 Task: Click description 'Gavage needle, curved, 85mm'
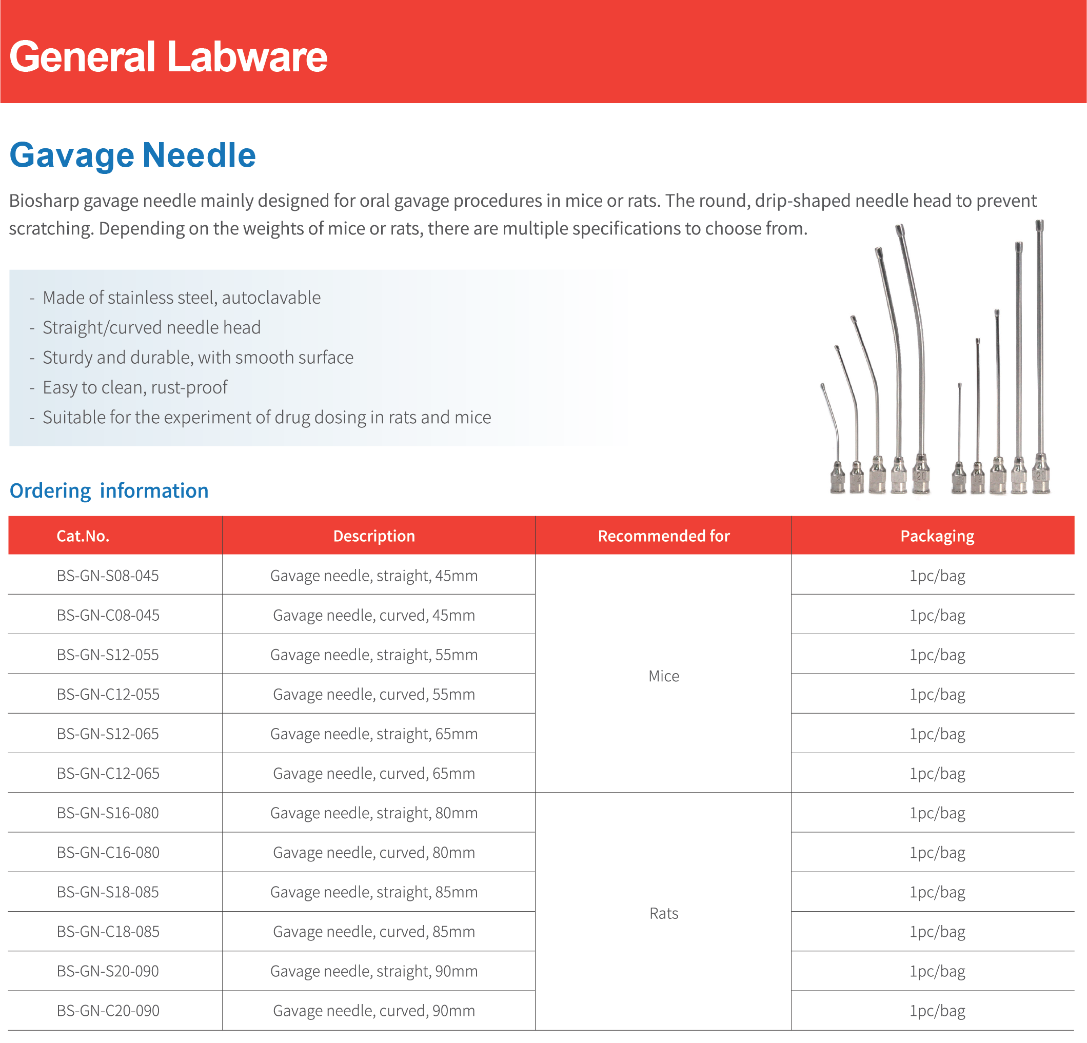pyautogui.click(x=374, y=931)
